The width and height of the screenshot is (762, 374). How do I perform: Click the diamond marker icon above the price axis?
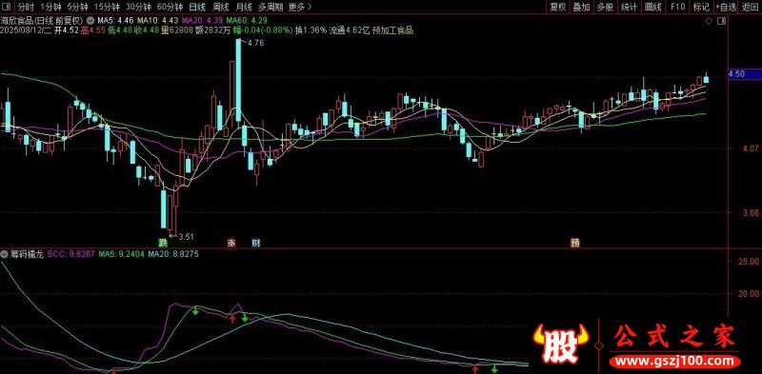[709, 21]
